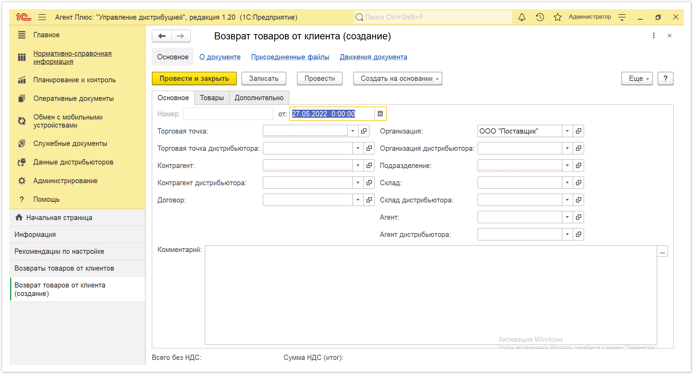
Task: Open Присоединенные файлы link
Action: click(x=290, y=57)
